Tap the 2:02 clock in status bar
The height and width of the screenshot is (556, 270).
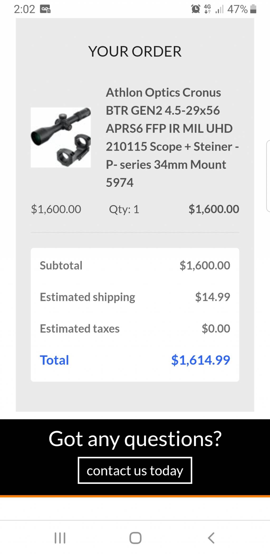[x=25, y=9]
